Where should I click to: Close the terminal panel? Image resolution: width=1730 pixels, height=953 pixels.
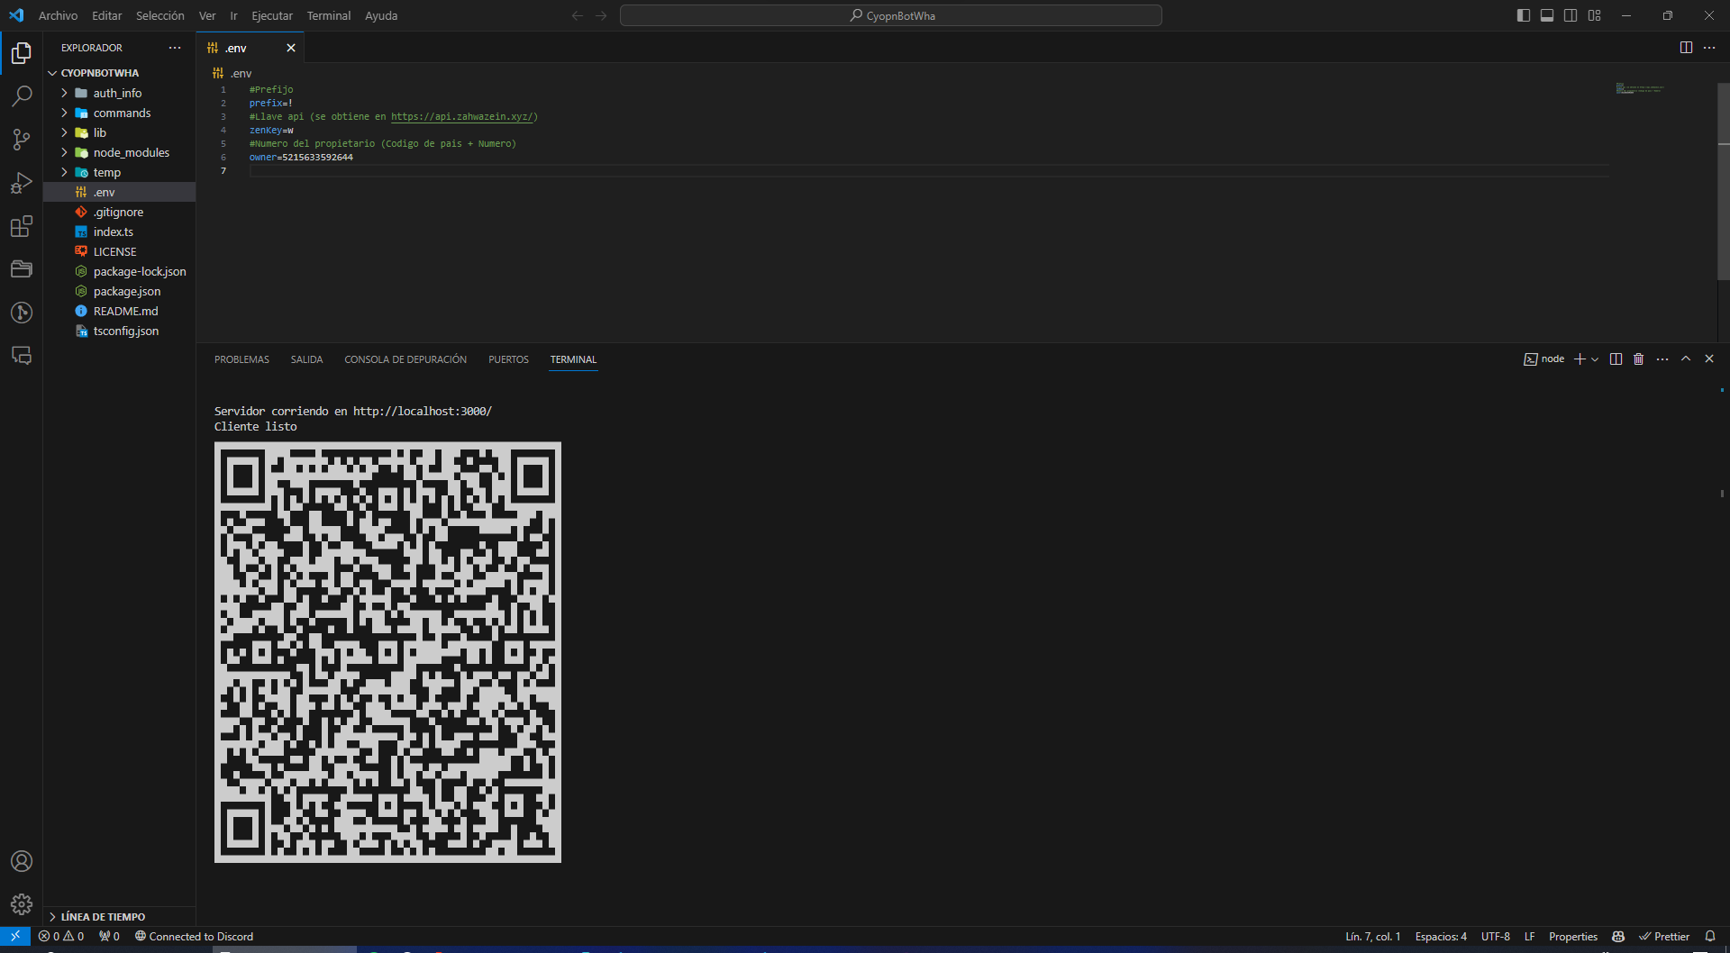tap(1709, 359)
